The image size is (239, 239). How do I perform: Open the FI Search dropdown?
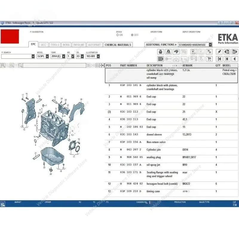coord(33,56)
